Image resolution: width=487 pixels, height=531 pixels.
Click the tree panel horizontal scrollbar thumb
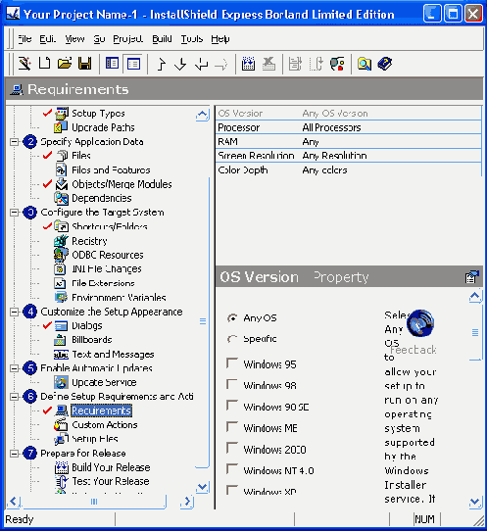[94, 502]
